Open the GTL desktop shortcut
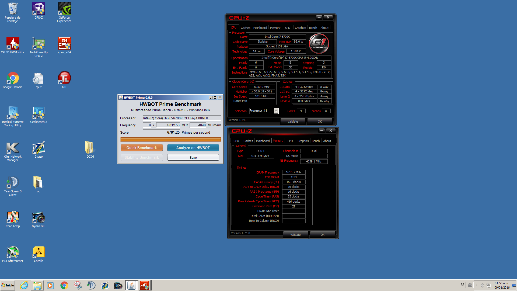 pos(64,80)
